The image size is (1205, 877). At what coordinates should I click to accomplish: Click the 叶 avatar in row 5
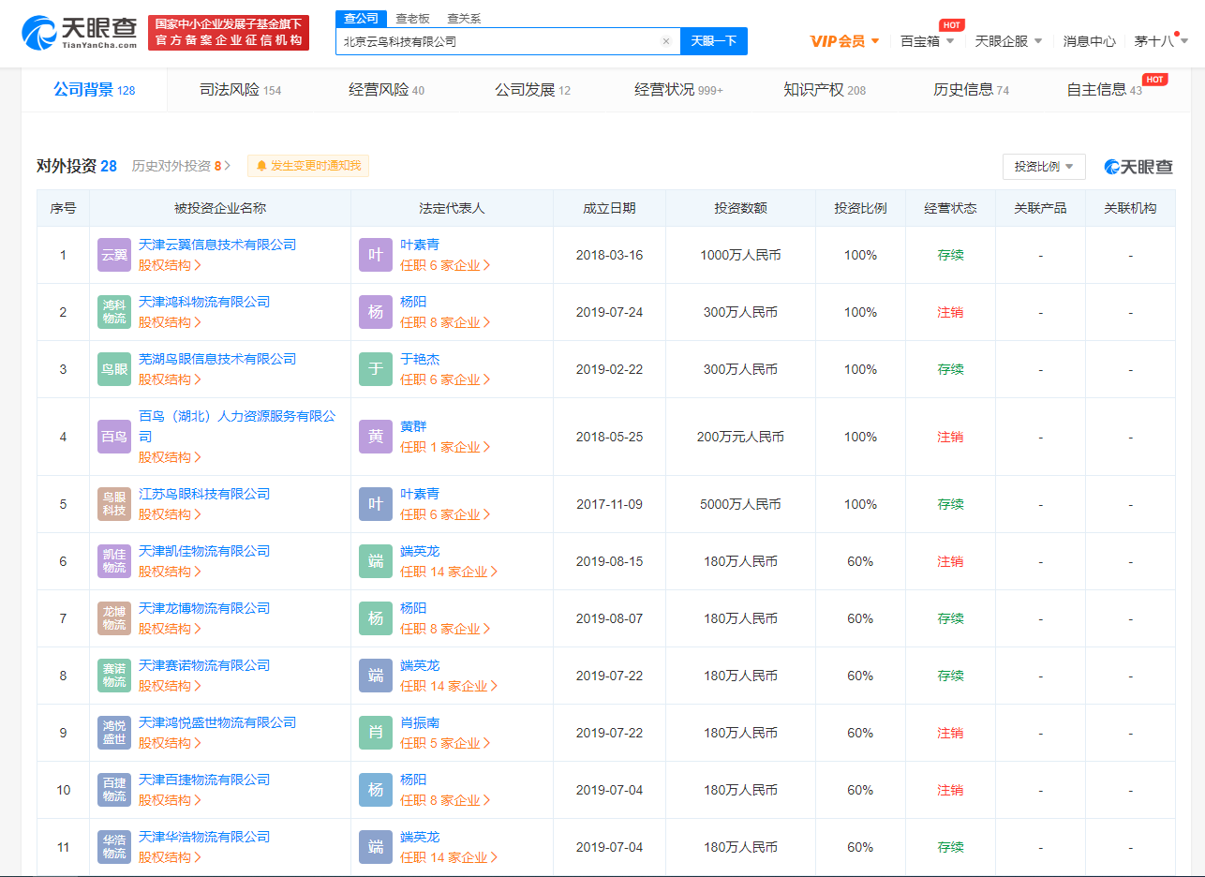[376, 504]
